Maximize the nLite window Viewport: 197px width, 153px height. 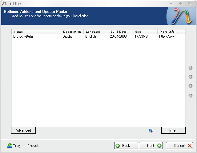coord(180,3)
